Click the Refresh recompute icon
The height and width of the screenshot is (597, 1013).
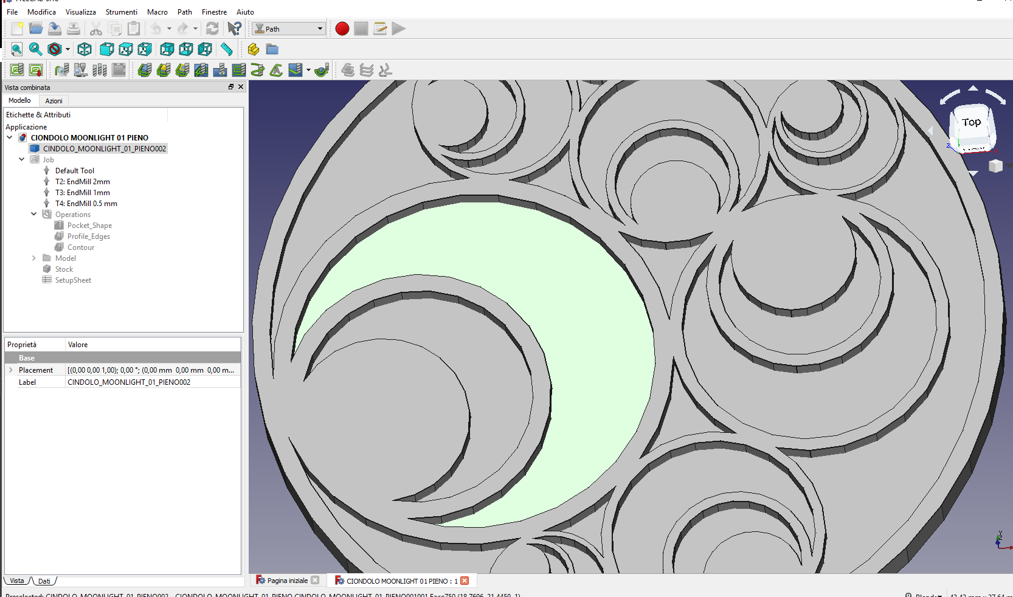coord(212,29)
